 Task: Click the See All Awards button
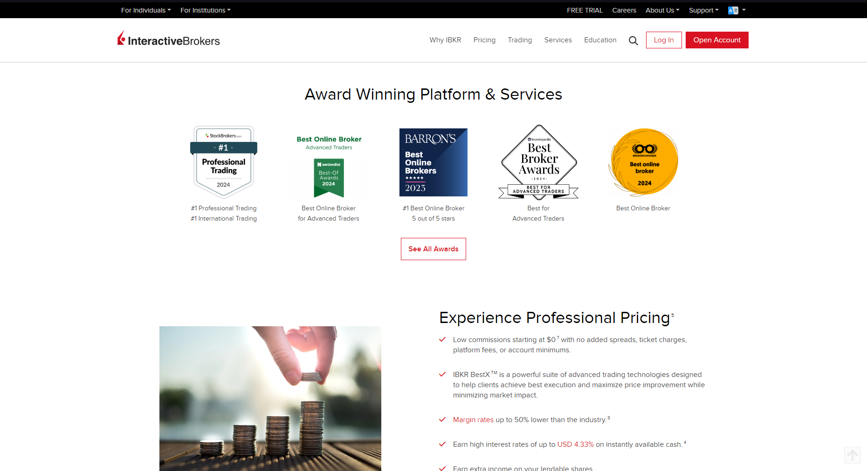433,249
